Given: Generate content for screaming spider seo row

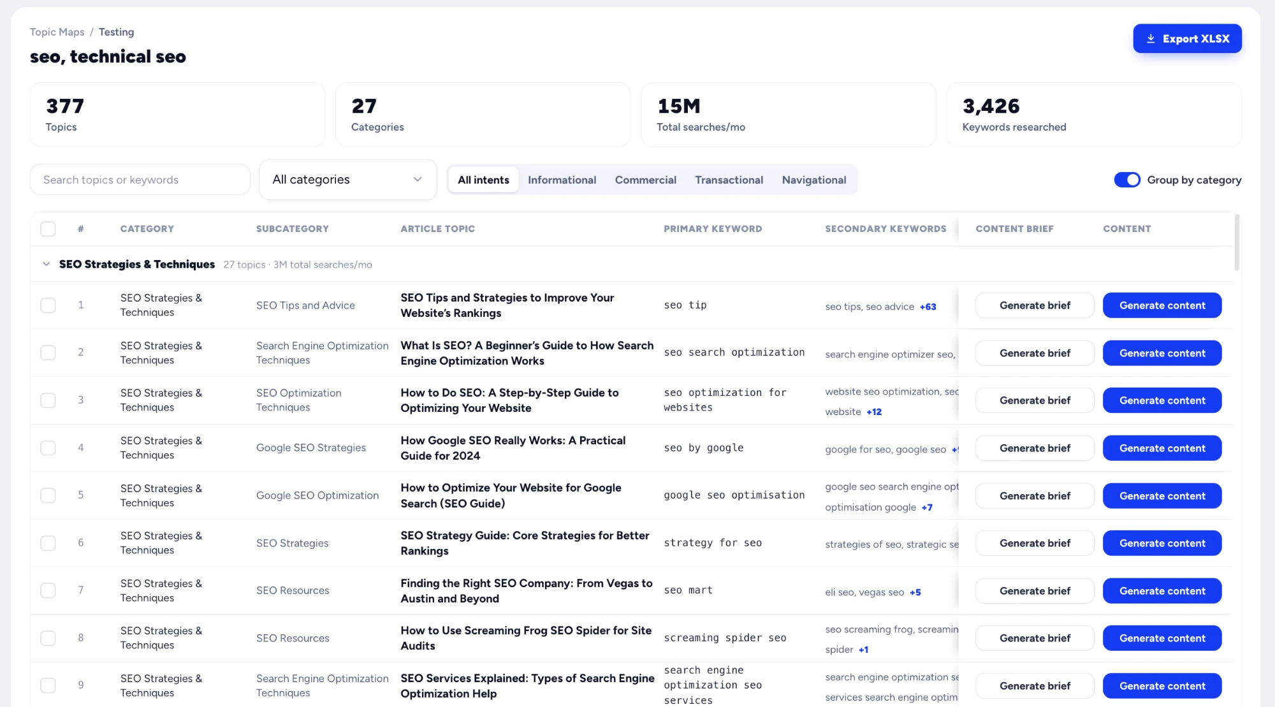Looking at the screenshot, I should point(1162,638).
